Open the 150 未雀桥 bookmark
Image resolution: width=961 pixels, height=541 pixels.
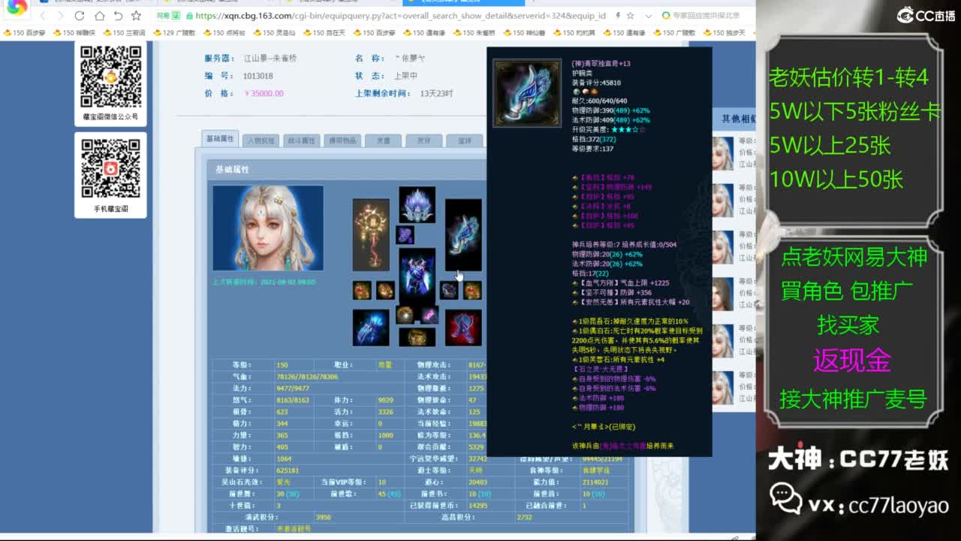point(474,32)
